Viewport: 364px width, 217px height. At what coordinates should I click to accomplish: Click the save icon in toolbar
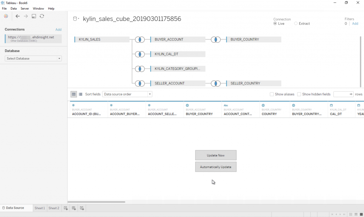click(x=34, y=16)
